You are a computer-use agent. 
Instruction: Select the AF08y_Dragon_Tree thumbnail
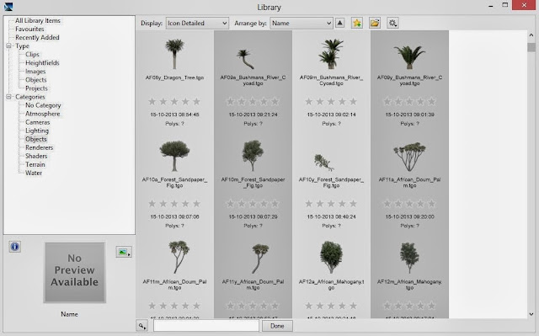(x=174, y=54)
